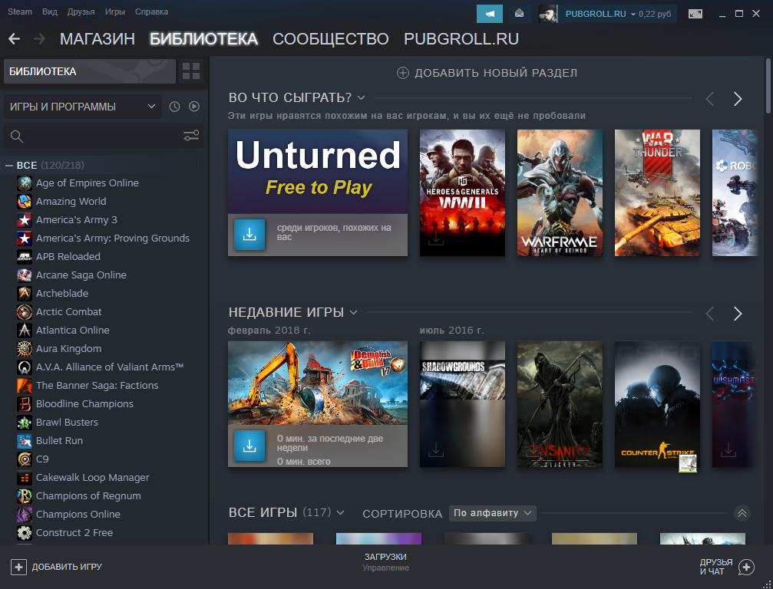Viewport: 773px width, 589px height.
Task: Open the Справка menu
Action: tap(151, 12)
